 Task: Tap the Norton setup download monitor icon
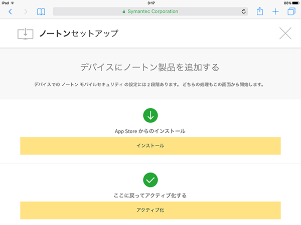26,34
